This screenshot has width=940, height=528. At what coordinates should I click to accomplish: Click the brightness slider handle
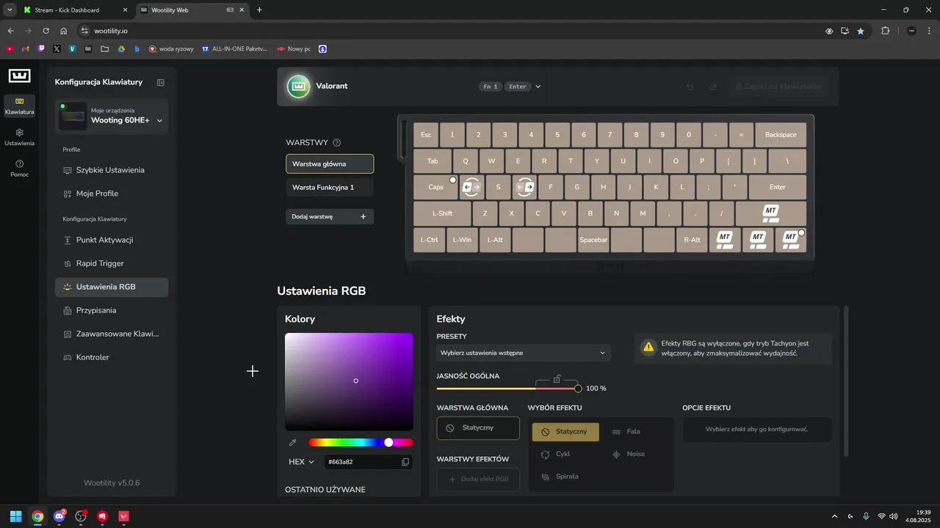(578, 389)
